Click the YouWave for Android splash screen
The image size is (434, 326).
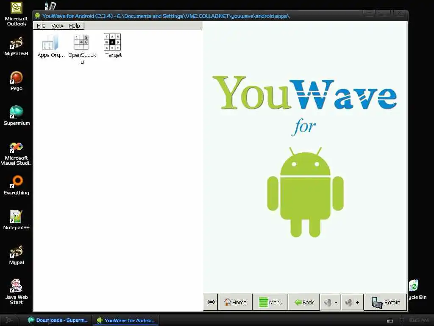point(305,157)
